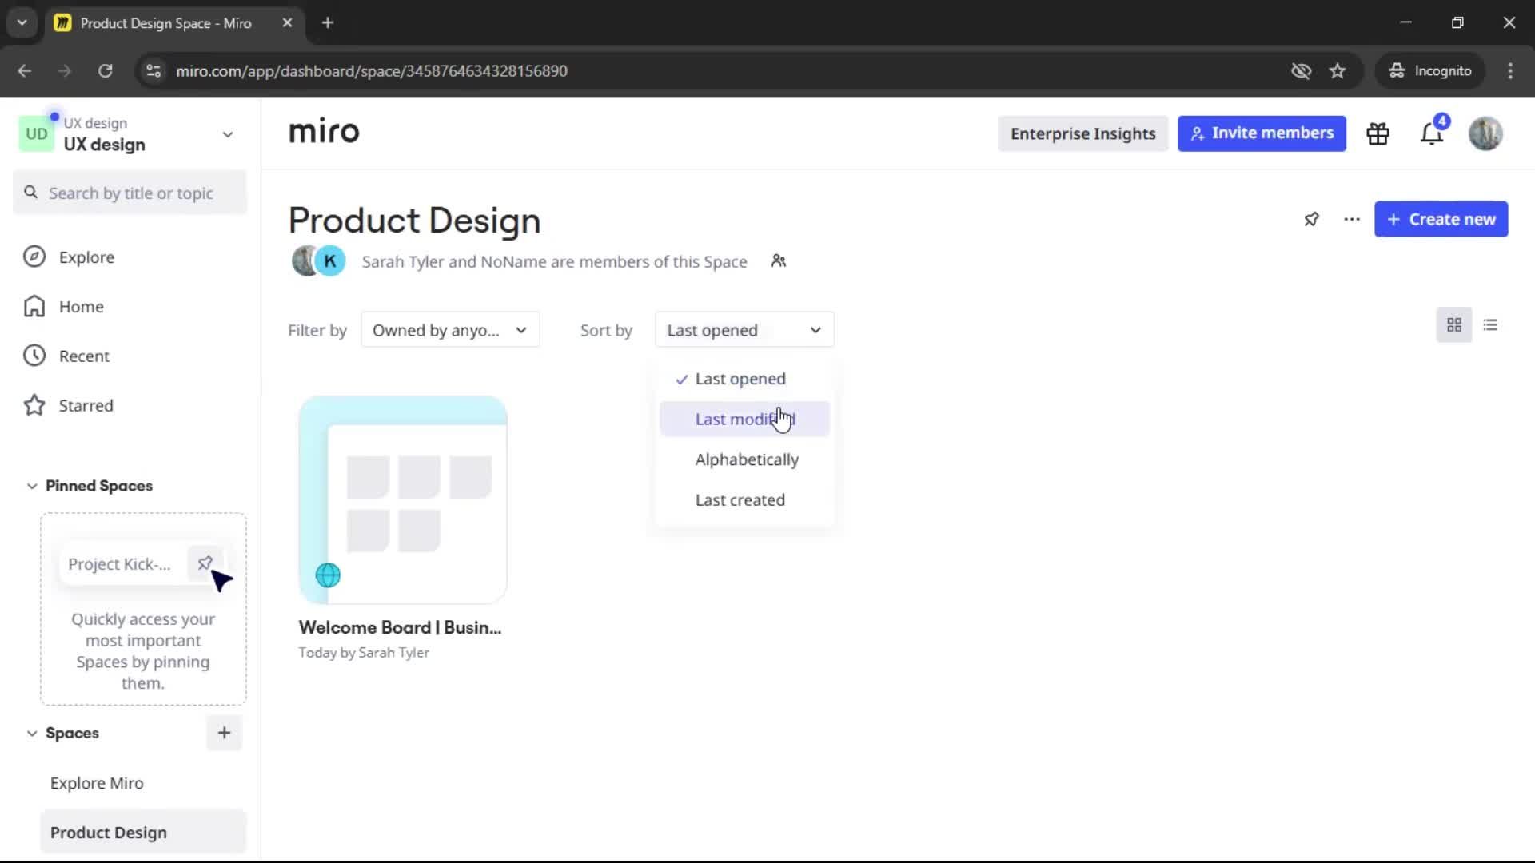Screen dimensions: 1535x863
Task: Open the three-dots space options menu
Action: click(x=1352, y=219)
